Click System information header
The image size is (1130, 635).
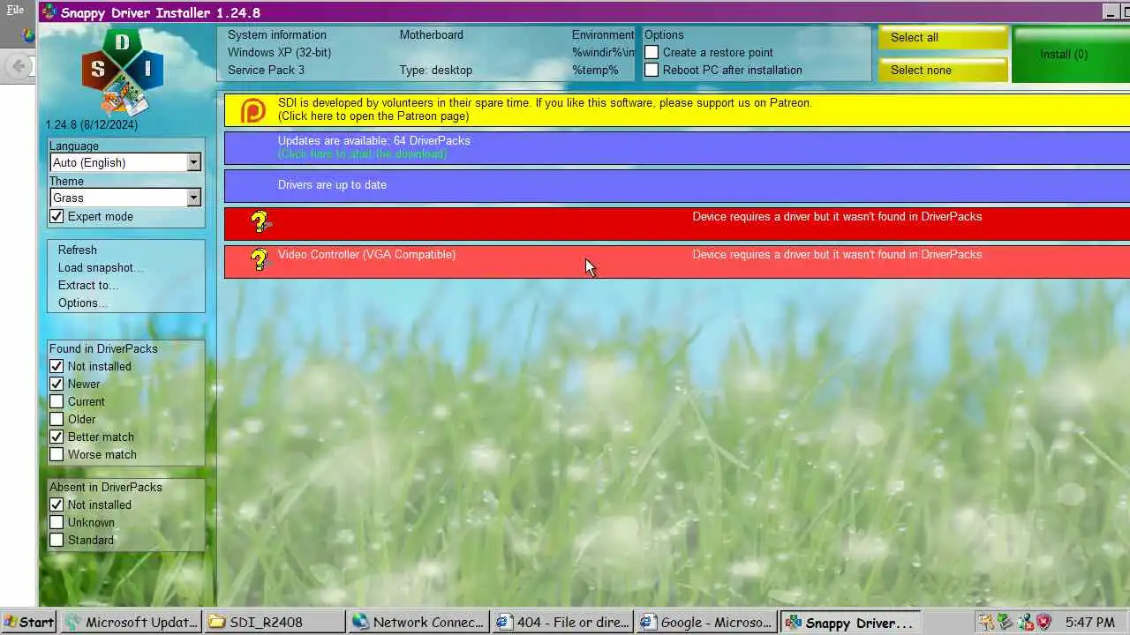point(277,35)
